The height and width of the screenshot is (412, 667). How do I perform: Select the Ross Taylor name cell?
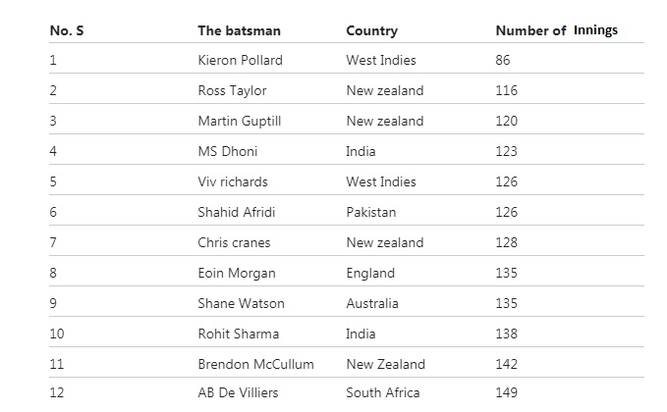pos(232,90)
